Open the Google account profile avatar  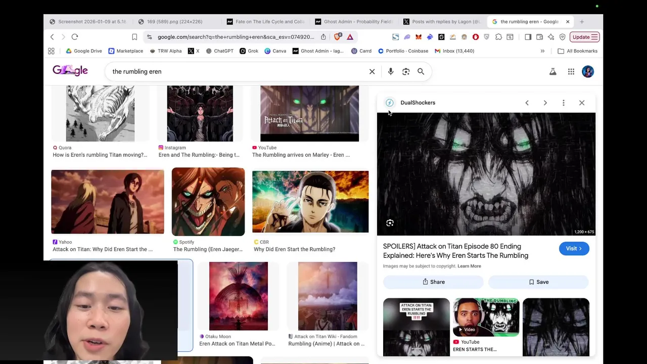(x=588, y=72)
